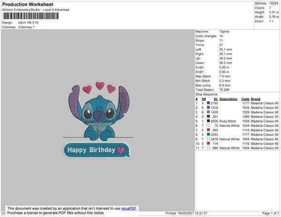Click the pink heart on Happy Birthday banner

(121, 151)
